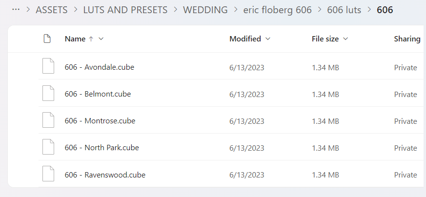The height and width of the screenshot is (197, 426).
Task: Click the Sharing column header
Action: coord(407,39)
